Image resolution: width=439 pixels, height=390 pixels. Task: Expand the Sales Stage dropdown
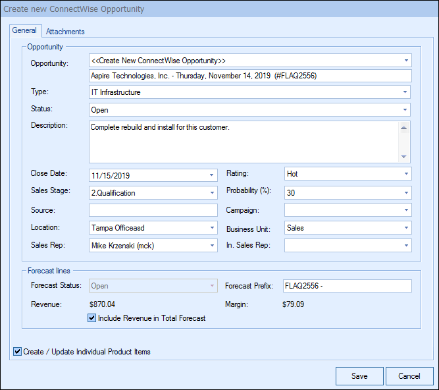coord(212,192)
